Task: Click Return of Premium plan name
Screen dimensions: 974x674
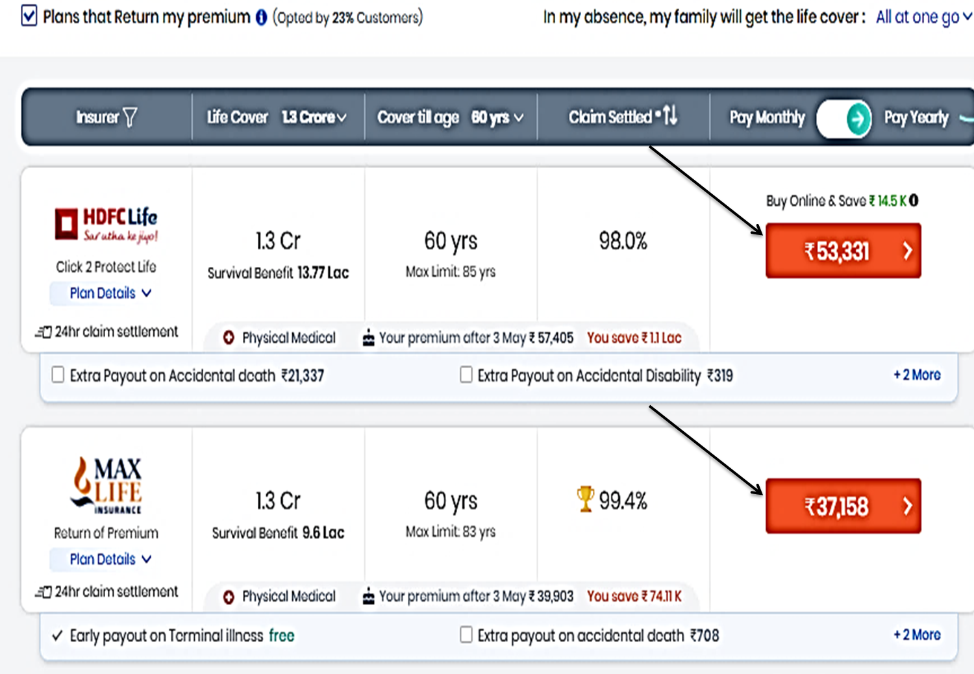Action: pos(106,533)
